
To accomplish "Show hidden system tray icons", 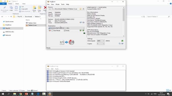I will (x=146, y=94).
